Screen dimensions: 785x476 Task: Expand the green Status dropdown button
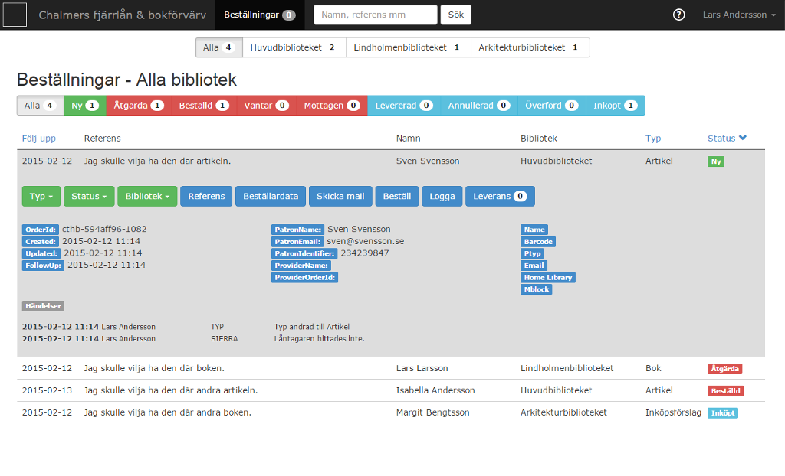(88, 197)
